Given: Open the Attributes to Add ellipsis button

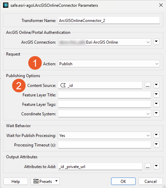Looking at the screenshot, I should pos(148,166).
